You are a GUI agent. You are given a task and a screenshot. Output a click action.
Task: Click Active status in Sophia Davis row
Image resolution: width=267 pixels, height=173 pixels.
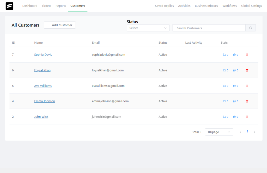pyautogui.click(x=163, y=55)
